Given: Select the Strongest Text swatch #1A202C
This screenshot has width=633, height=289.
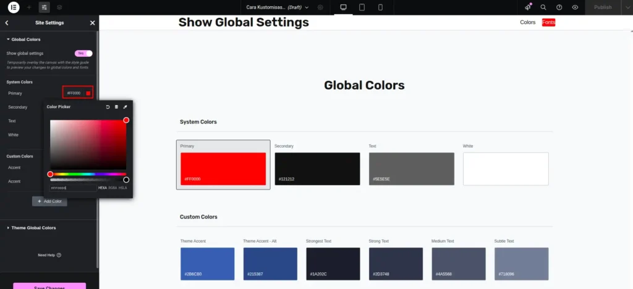Looking at the screenshot, I should (333, 264).
